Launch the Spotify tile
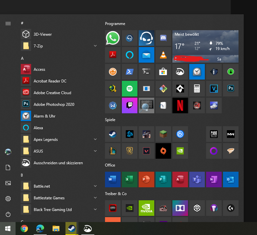This screenshot has width=257, height=235. pos(130,89)
